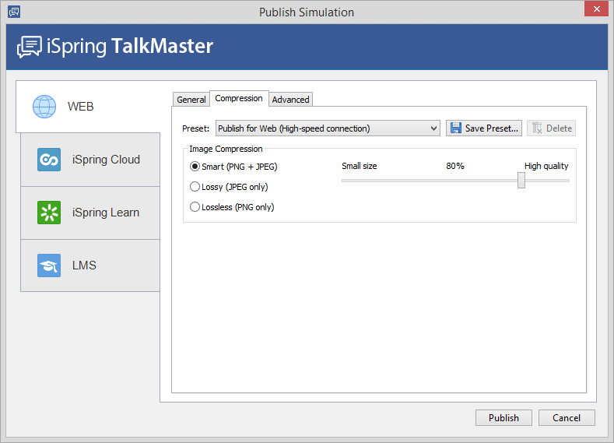Switch to the General tab
Viewport: 614px width, 443px height.
(x=191, y=100)
